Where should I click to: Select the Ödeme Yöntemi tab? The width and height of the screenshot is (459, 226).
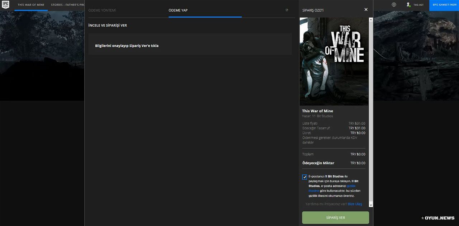102,10
